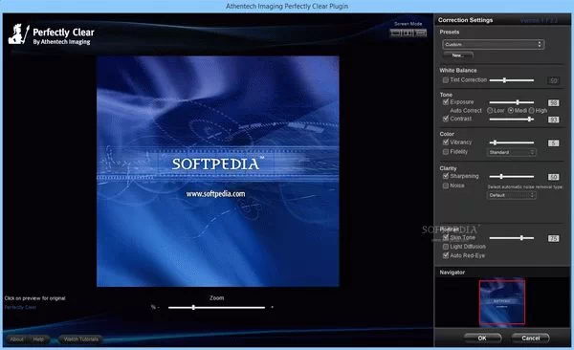574x350 pixels.
Task: Enable the Noise checkbox
Action: (x=446, y=186)
